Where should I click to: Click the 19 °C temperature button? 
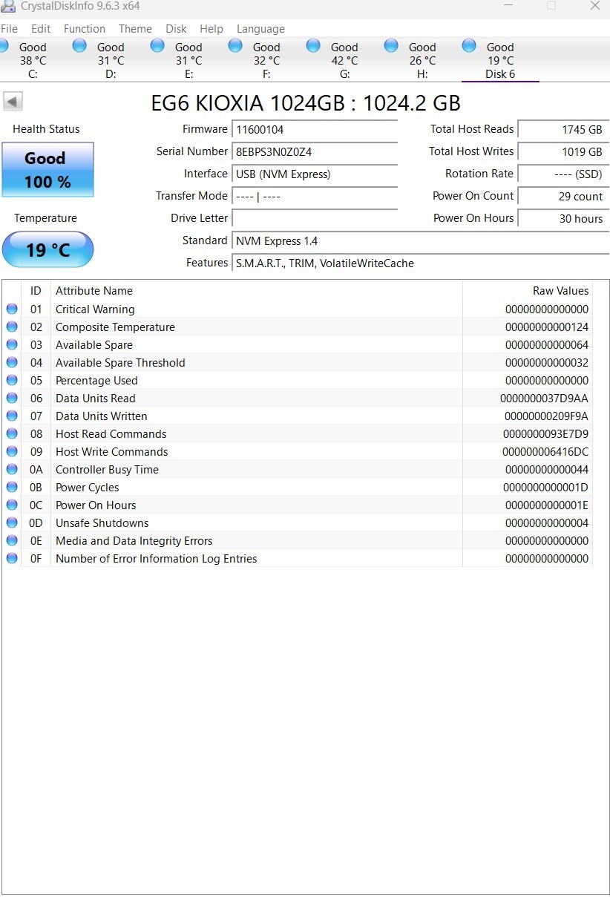pos(47,249)
